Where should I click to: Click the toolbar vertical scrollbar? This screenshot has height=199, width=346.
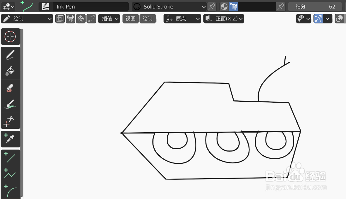pyautogui.click(x=21, y=112)
